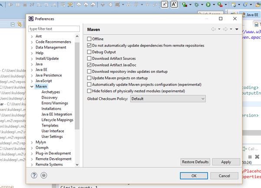261x188 pixels.
Task: Click the help question mark icon
Action: [34, 175]
